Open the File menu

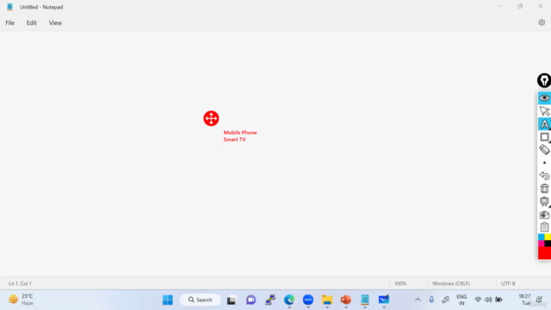(9, 23)
